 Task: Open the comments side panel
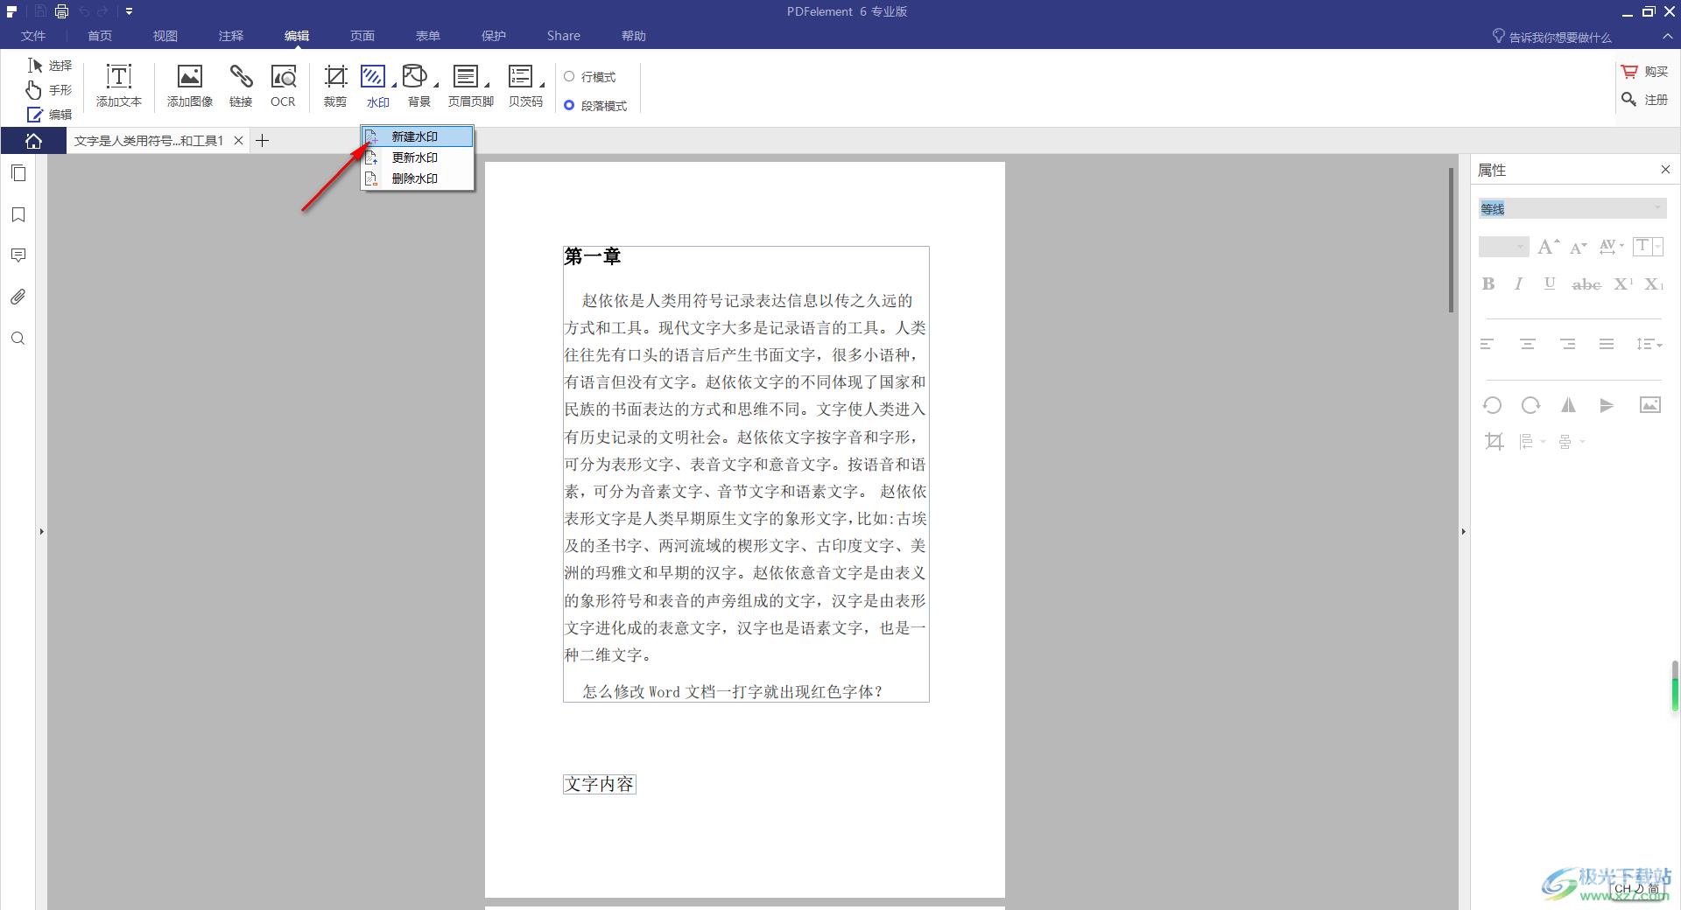(x=18, y=255)
